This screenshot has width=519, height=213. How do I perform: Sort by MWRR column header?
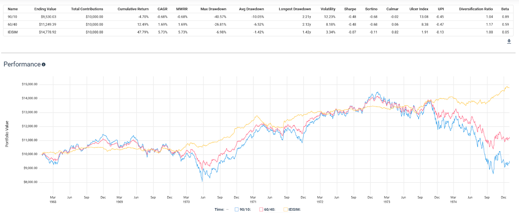pos(182,9)
